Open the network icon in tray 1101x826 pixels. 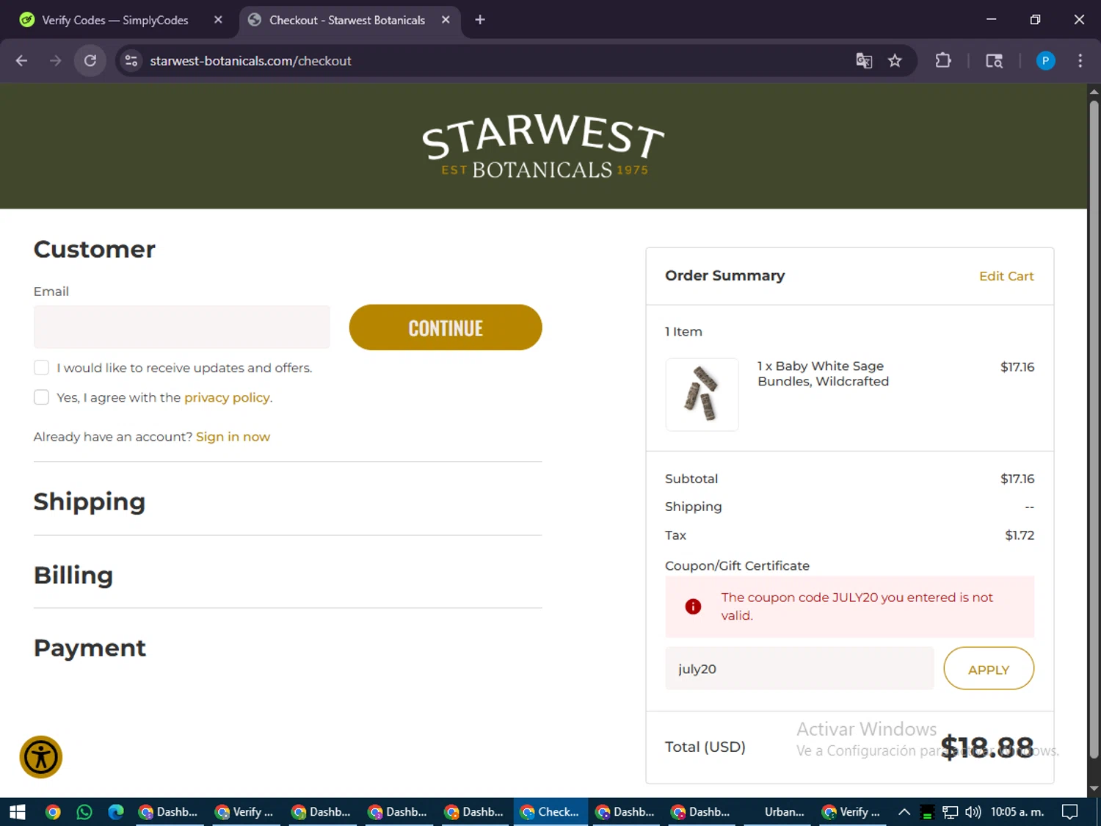click(951, 812)
